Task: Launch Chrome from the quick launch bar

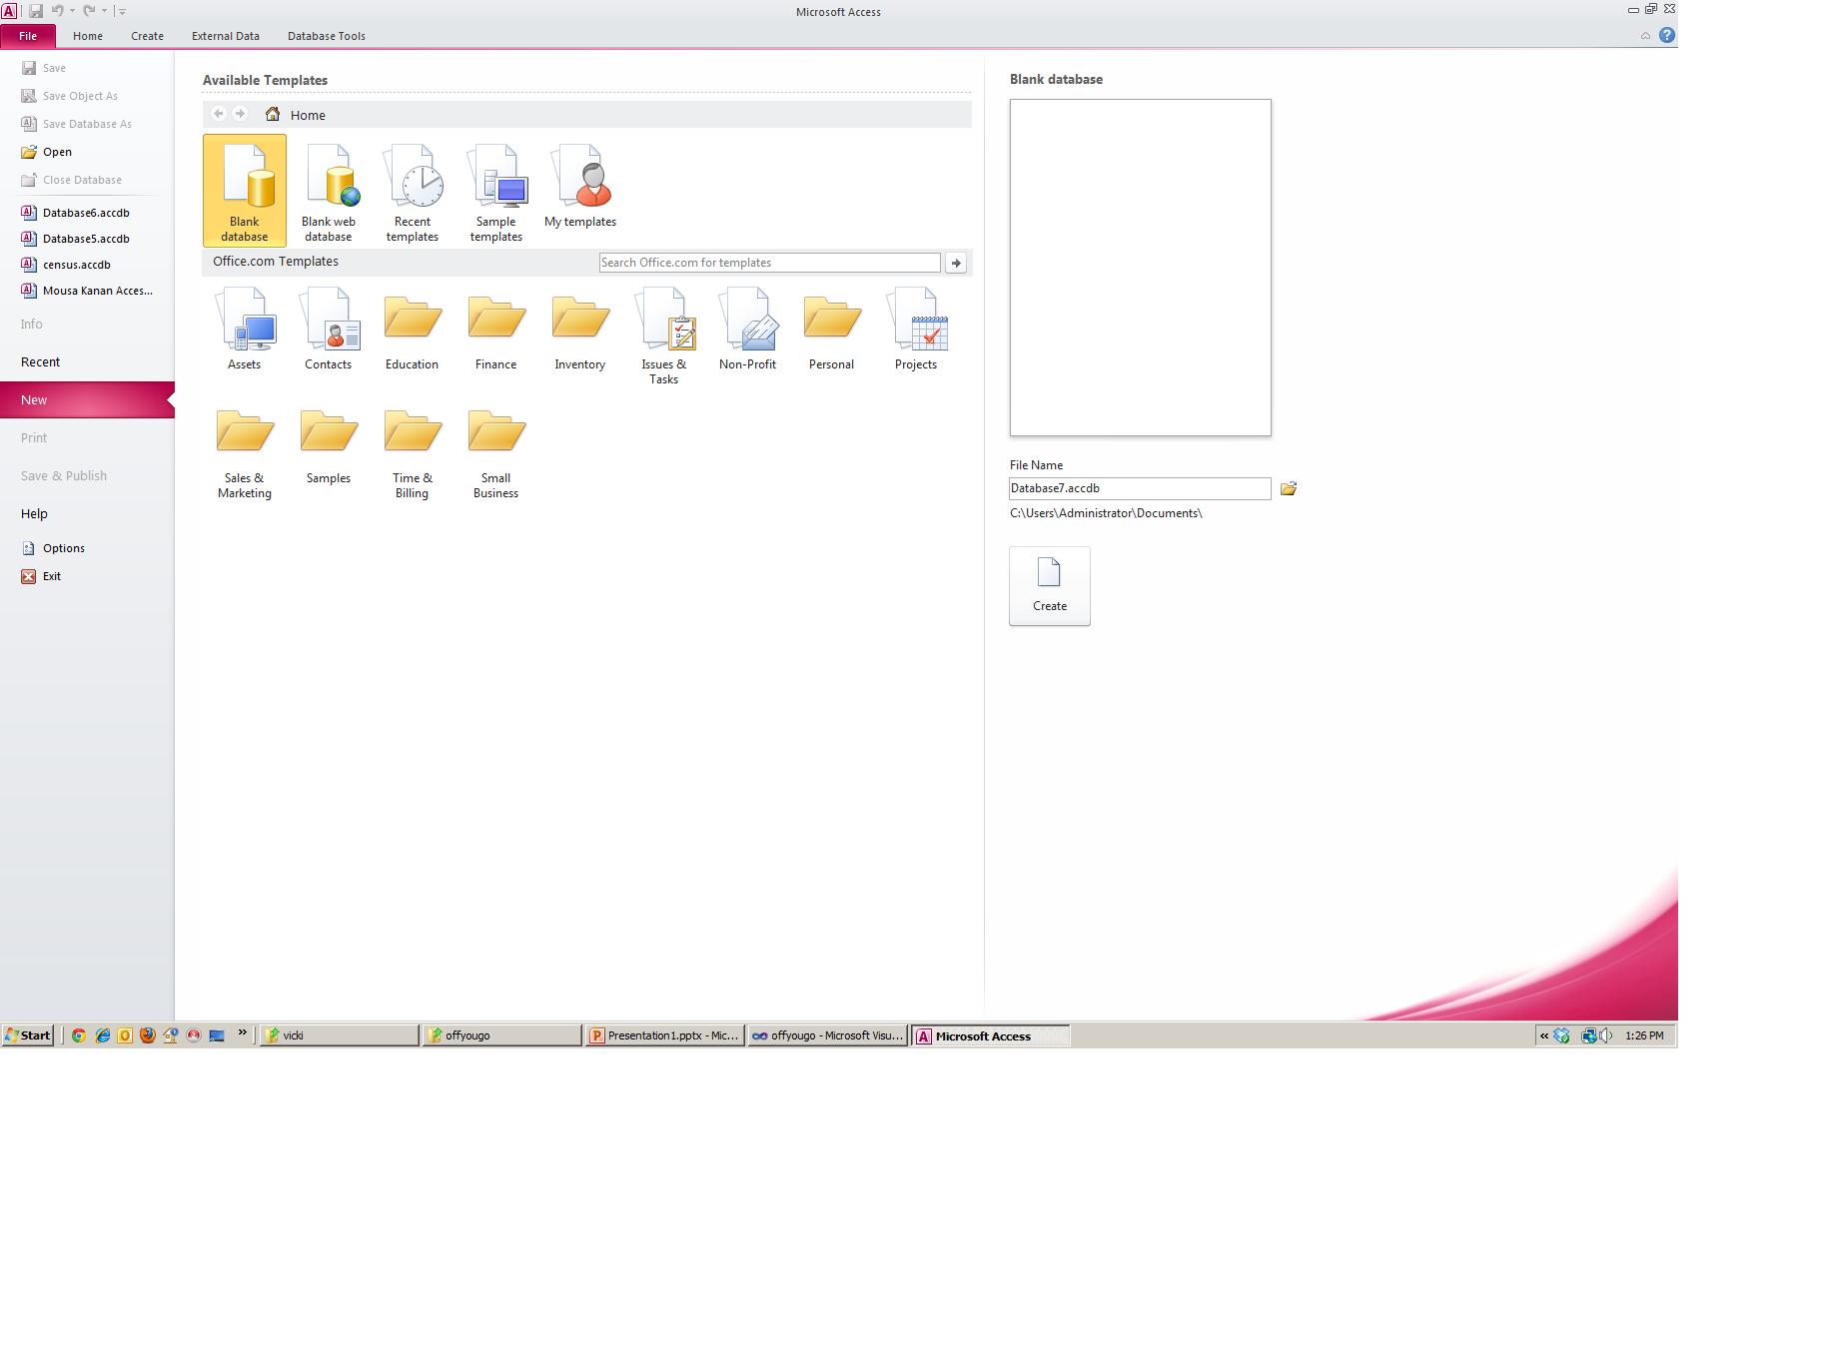Action: (79, 1035)
